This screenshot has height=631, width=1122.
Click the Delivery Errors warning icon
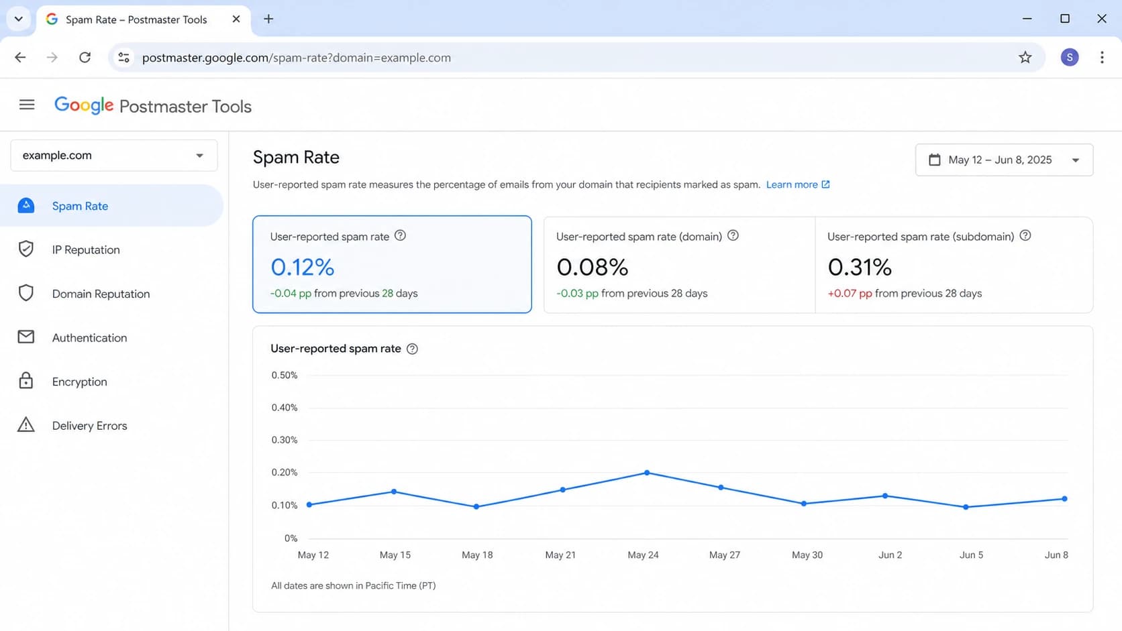(26, 424)
